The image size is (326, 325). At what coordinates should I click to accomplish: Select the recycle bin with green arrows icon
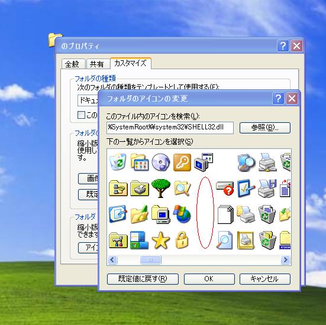pos(118,162)
